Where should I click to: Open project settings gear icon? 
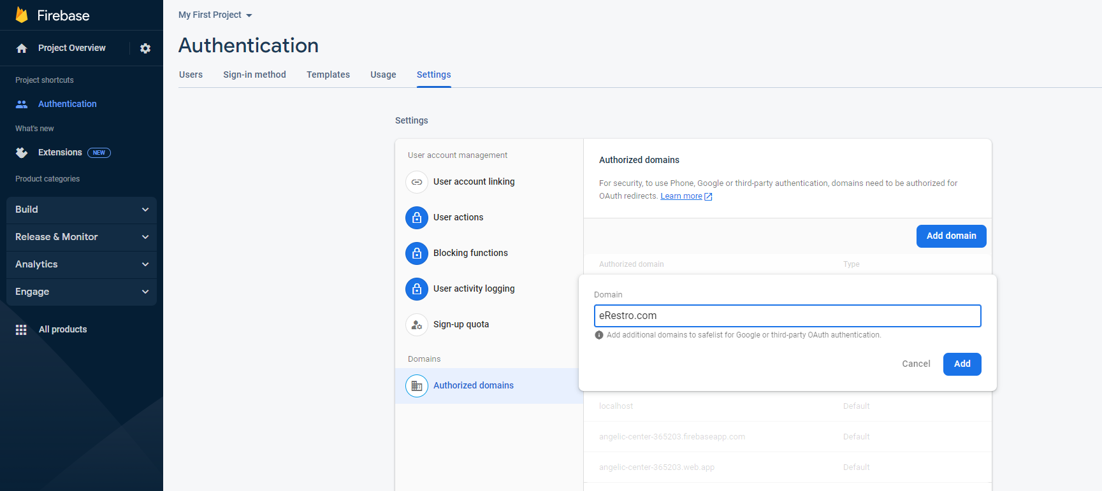[x=145, y=48]
